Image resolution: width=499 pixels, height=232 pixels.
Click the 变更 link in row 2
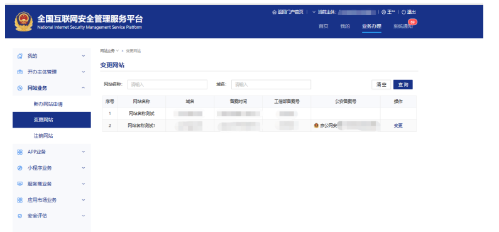click(398, 126)
